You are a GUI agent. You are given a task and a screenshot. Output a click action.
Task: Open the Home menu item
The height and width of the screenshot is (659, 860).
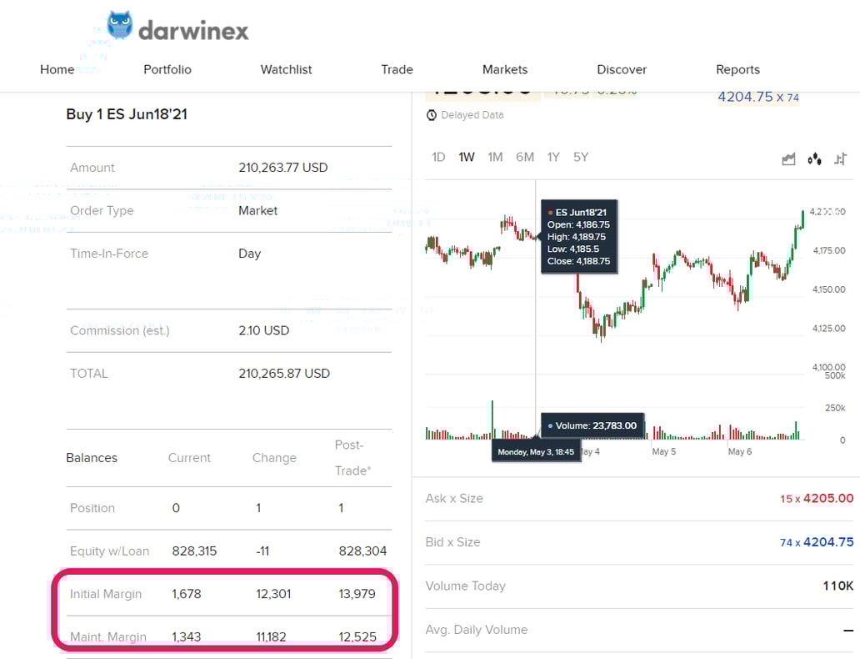(57, 69)
